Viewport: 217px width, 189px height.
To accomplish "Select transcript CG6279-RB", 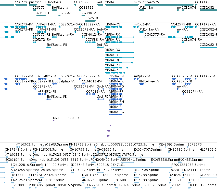I will tap(24, 30).
